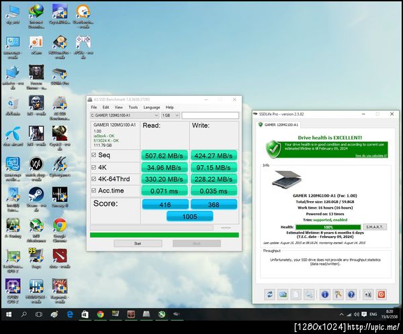The height and width of the screenshot is (334, 403).
Task: Click the magnifier preview icon in SSDLife
Action: pyautogui.click(x=308, y=294)
